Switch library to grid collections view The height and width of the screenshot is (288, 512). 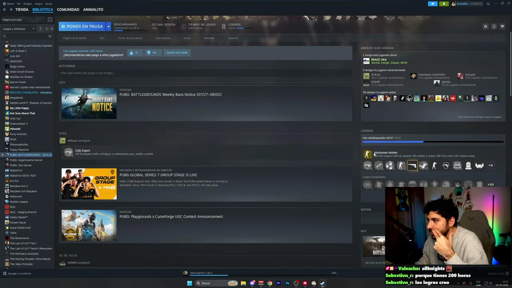click(50, 19)
